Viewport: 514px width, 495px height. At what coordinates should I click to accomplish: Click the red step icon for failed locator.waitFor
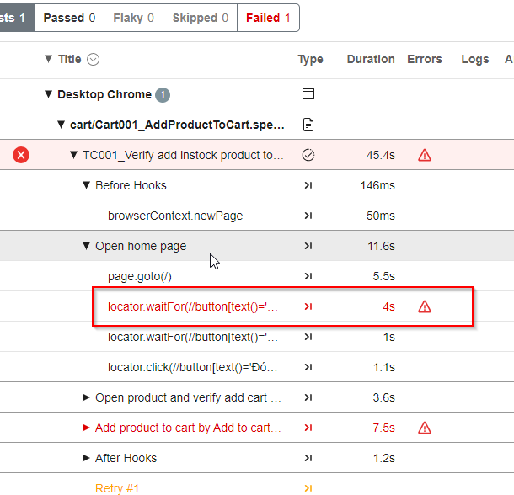[x=308, y=306]
